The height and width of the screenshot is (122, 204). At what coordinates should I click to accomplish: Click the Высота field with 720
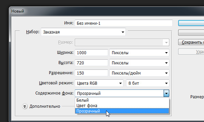point(91,63)
